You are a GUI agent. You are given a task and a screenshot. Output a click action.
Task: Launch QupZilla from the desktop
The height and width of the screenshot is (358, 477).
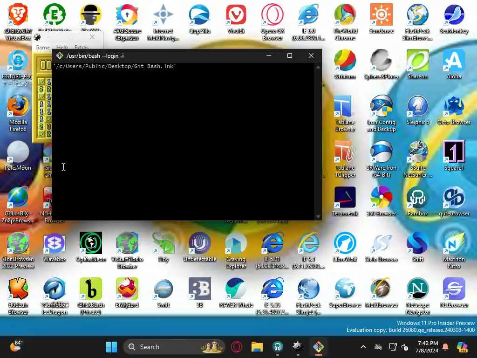(199, 19)
